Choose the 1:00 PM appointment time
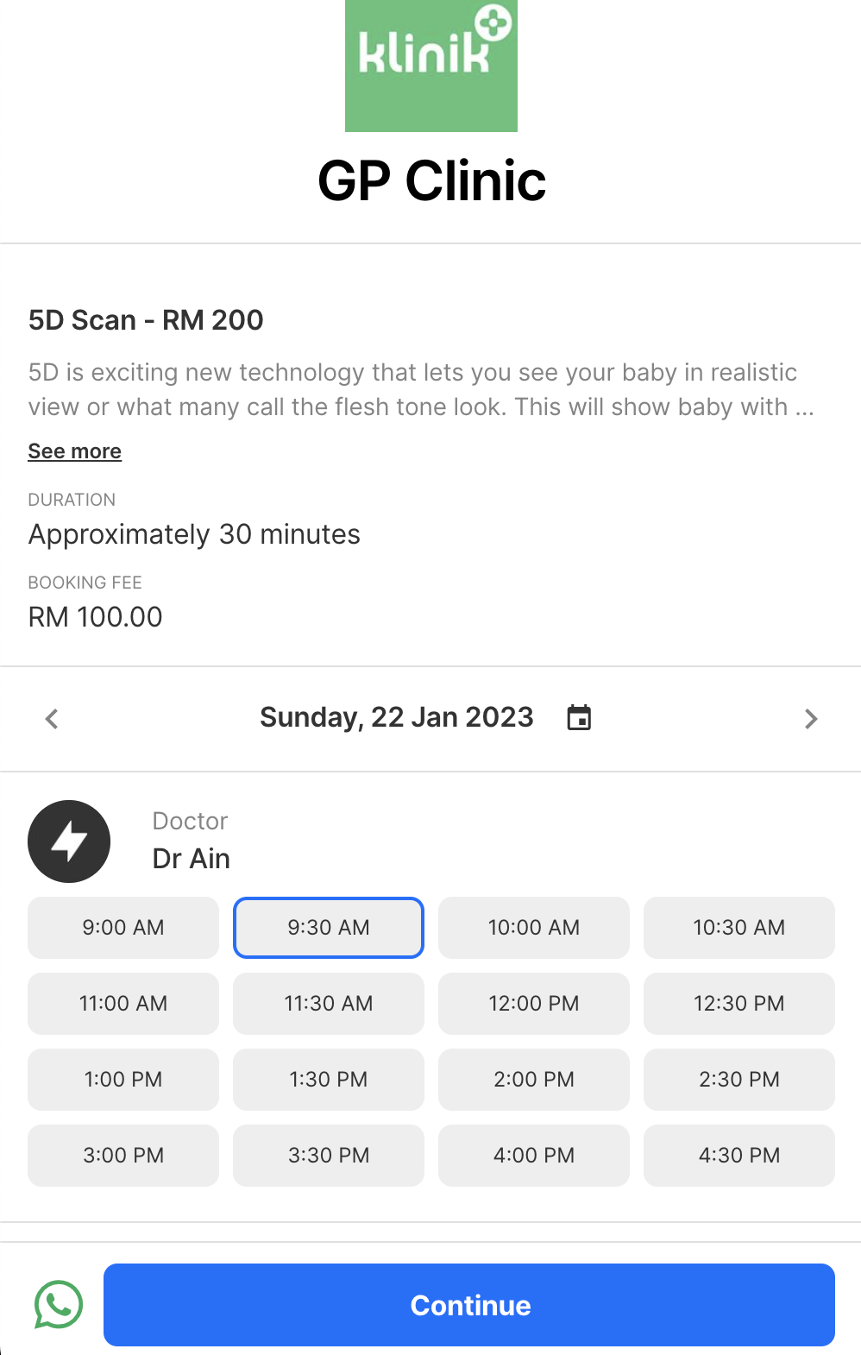861x1355 pixels. click(123, 1080)
